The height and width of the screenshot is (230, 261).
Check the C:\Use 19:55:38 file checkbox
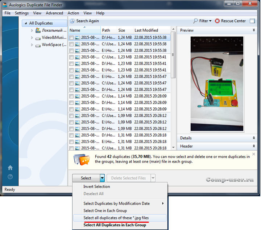71,44
